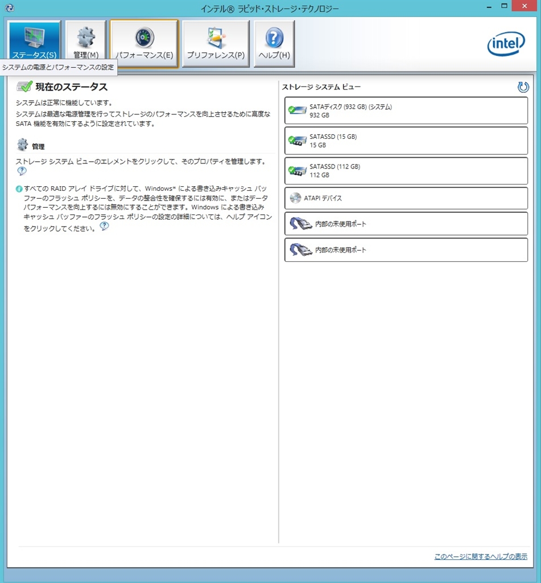Viewport: 541px width, 583px height.
Task: Select the first 内部の未使用ポート entry
Action: pos(406,224)
